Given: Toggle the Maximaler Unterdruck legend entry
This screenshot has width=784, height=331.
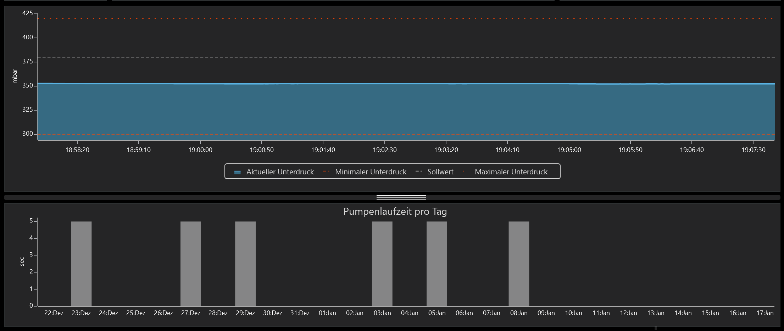Looking at the screenshot, I should [x=505, y=172].
